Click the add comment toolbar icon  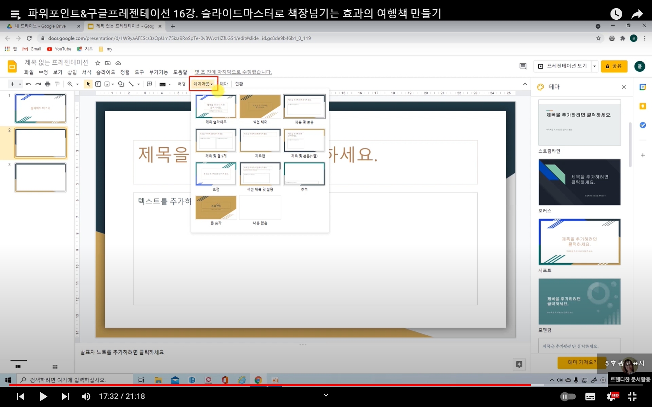(x=149, y=84)
